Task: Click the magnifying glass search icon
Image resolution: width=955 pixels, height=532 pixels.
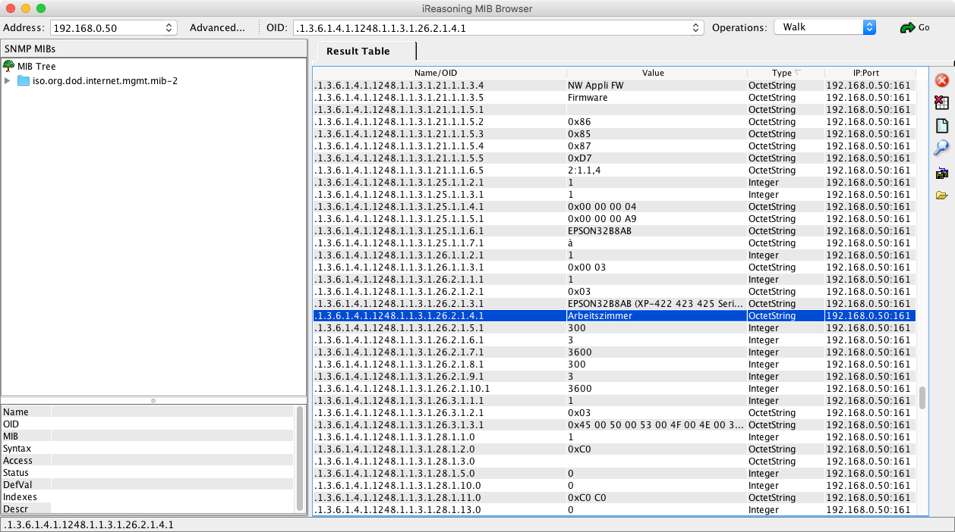Action: (x=941, y=148)
